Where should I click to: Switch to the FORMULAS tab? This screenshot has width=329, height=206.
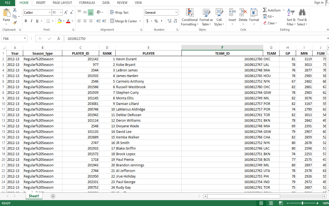(87, 3)
